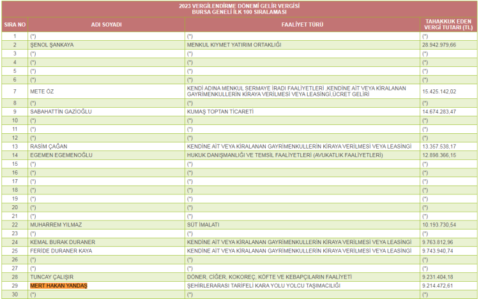
Task: Select the name ŞENOL ŞANKAYA
Action: [52, 45]
